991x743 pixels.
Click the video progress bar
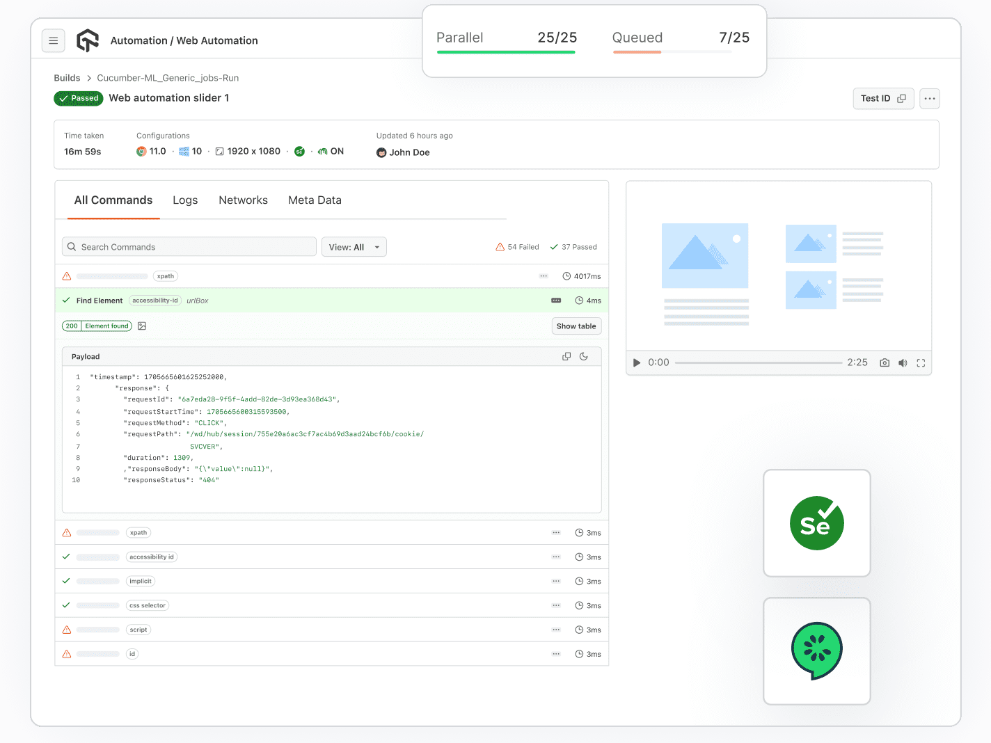(x=759, y=362)
